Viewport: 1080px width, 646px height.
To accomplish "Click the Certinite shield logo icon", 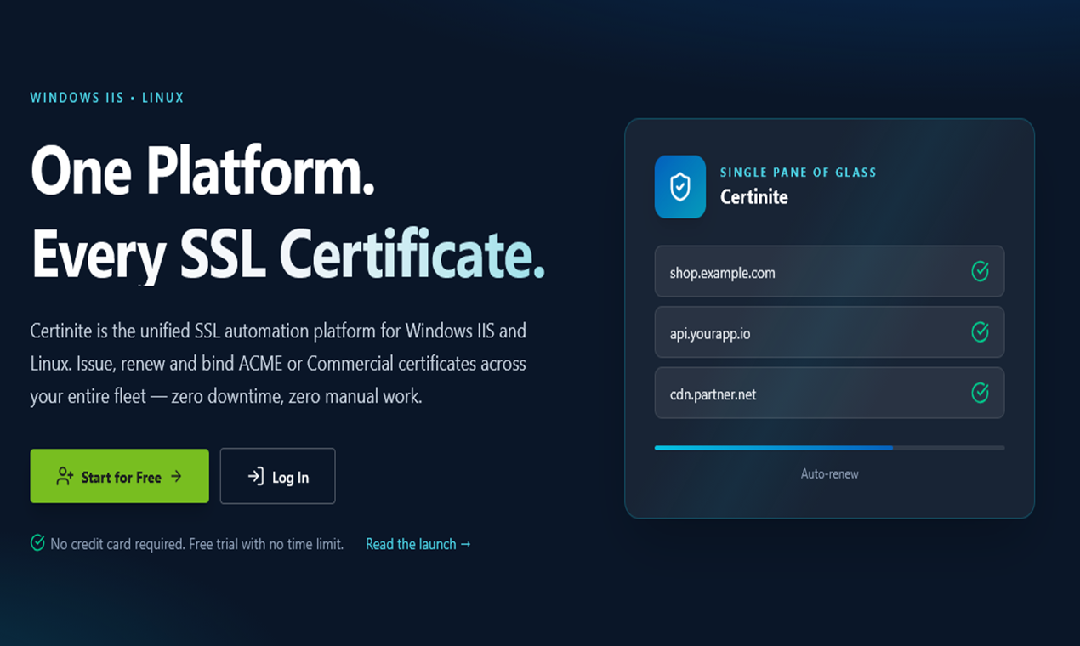I will (680, 187).
